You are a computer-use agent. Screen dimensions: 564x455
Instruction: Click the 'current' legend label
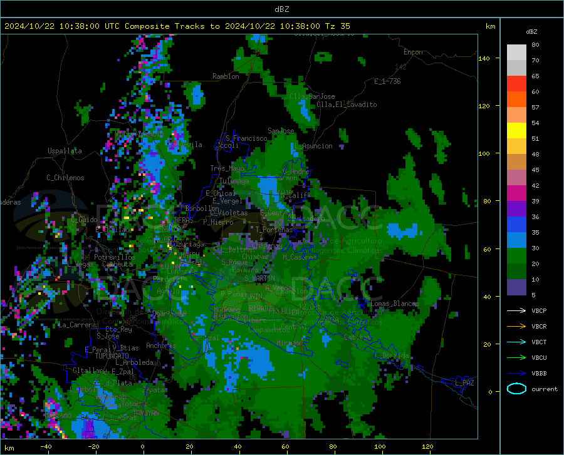pyautogui.click(x=545, y=389)
